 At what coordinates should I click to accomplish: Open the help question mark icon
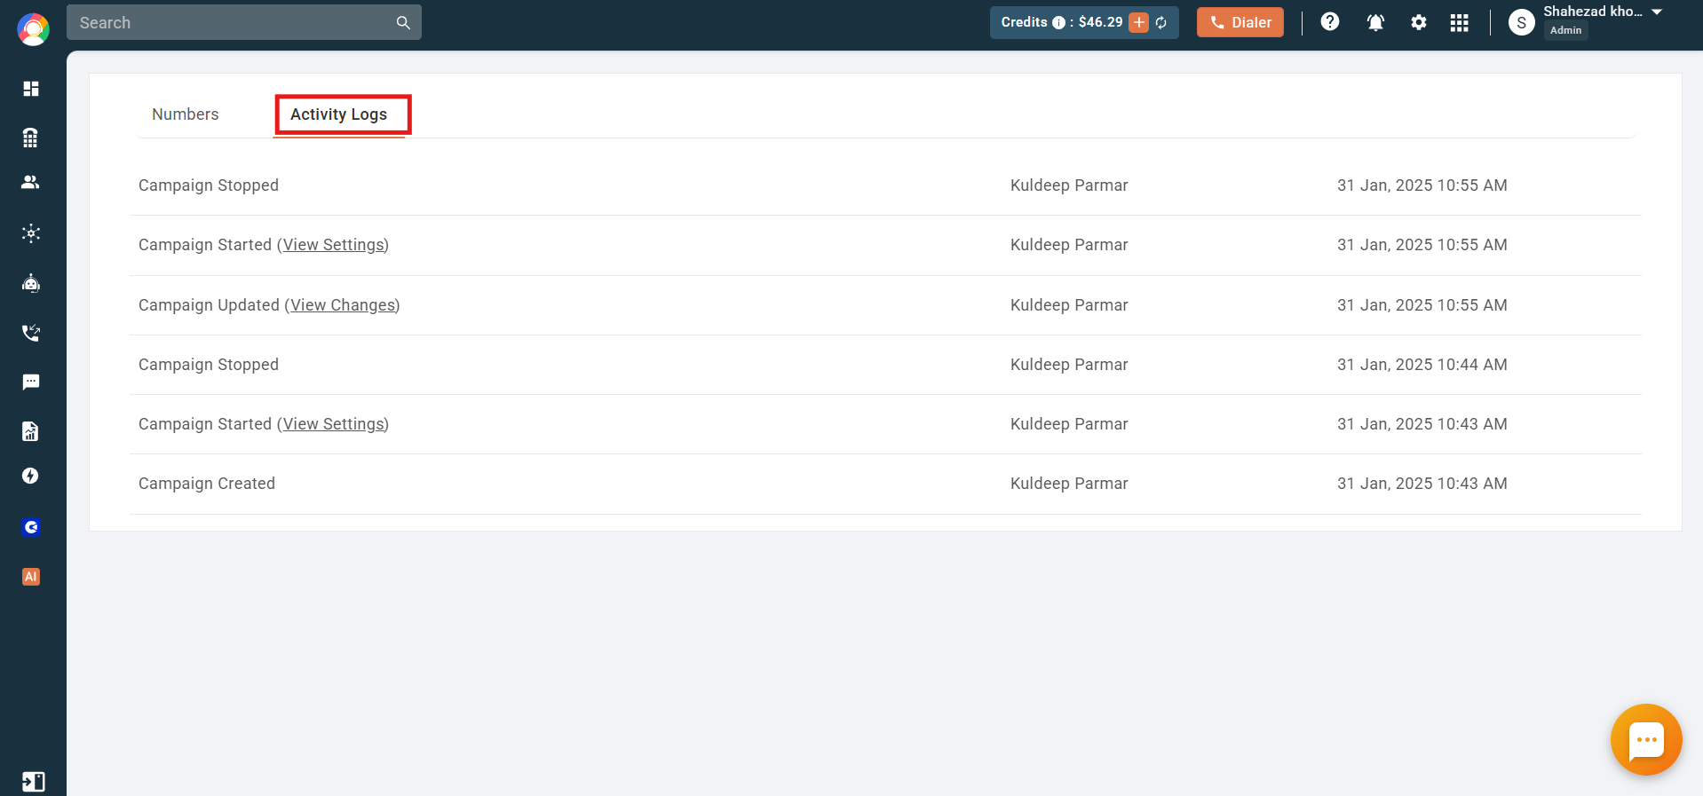pyautogui.click(x=1330, y=22)
